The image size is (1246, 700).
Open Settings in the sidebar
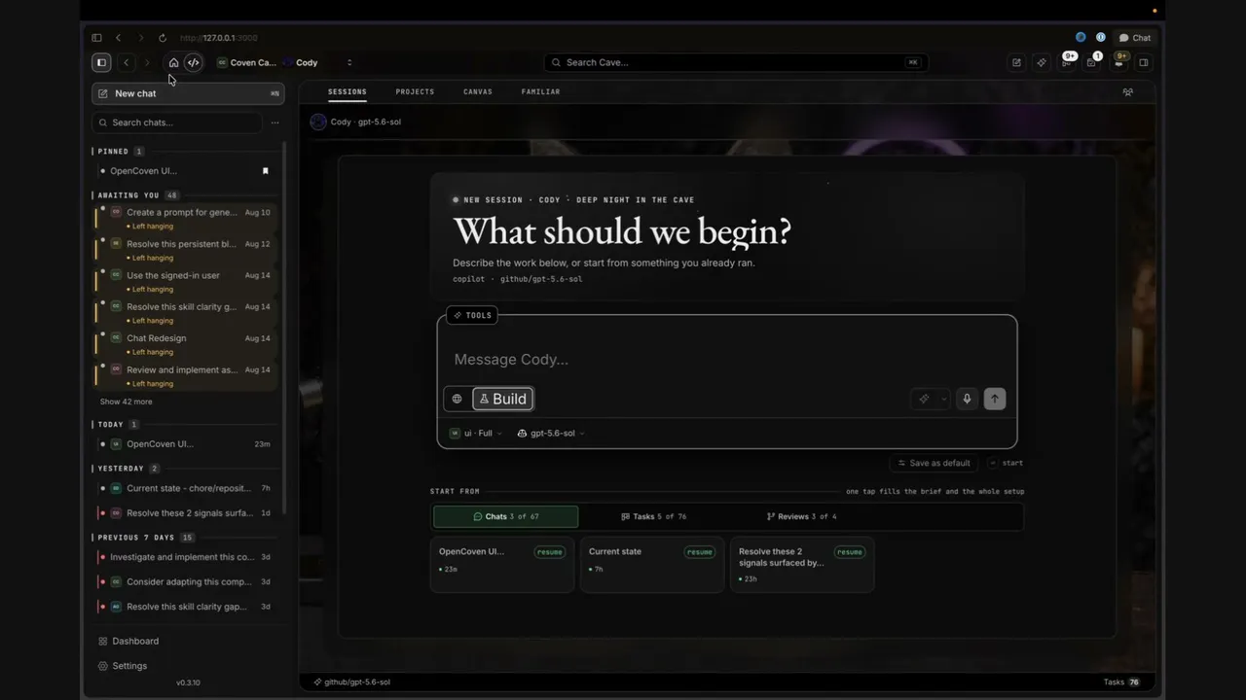click(x=123, y=666)
